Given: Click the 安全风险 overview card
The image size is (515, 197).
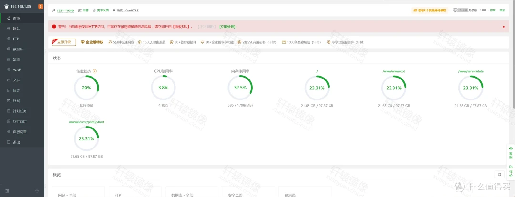Looking at the screenshot, I should [x=248, y=191].
